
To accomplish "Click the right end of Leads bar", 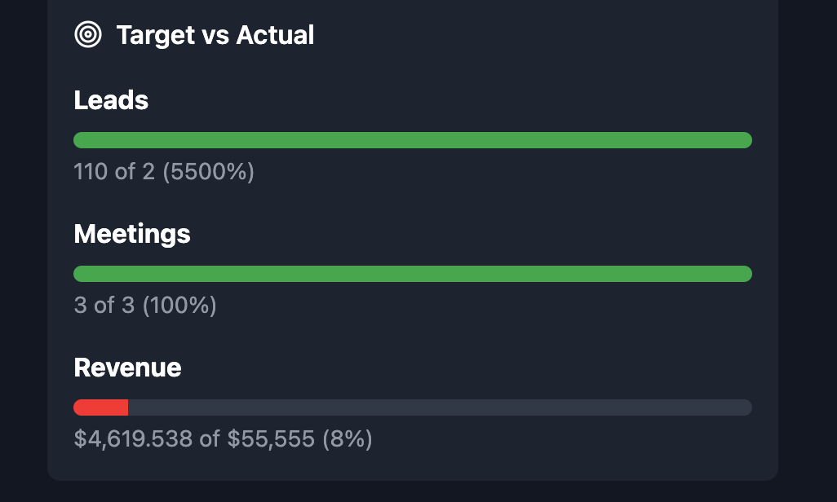I will pyautogui.click(x=745, y=140).
